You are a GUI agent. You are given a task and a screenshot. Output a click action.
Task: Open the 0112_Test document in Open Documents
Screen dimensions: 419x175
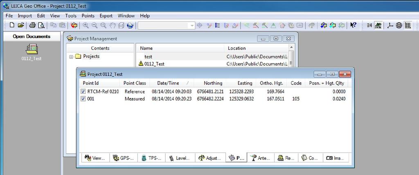(32, 53)
